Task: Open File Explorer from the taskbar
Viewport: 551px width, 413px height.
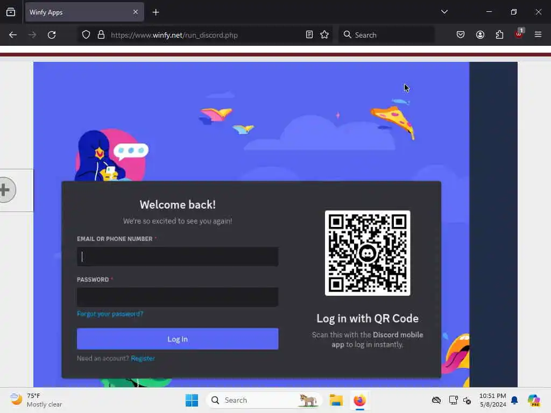Action: (336, 400)
